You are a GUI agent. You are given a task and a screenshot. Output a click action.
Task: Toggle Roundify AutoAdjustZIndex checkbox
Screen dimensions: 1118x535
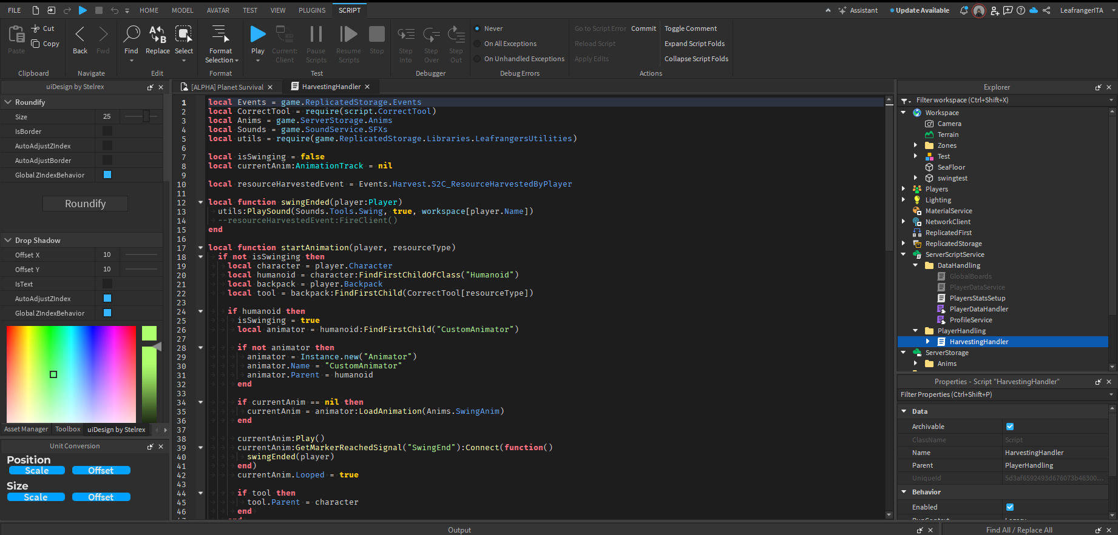point(107,145)
